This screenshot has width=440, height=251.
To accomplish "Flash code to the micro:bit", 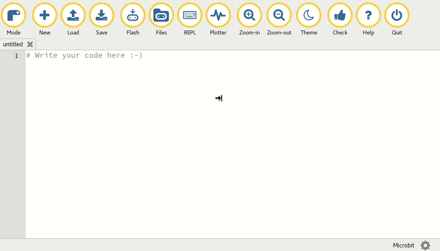I will (133, 16).
